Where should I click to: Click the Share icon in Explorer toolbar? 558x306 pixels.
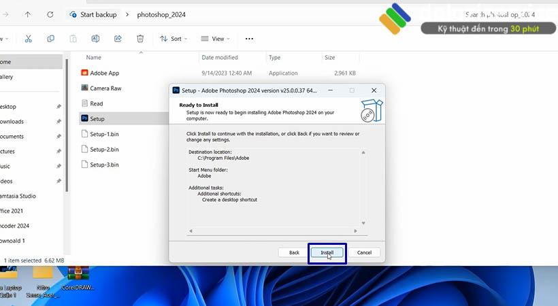[118, 39]
